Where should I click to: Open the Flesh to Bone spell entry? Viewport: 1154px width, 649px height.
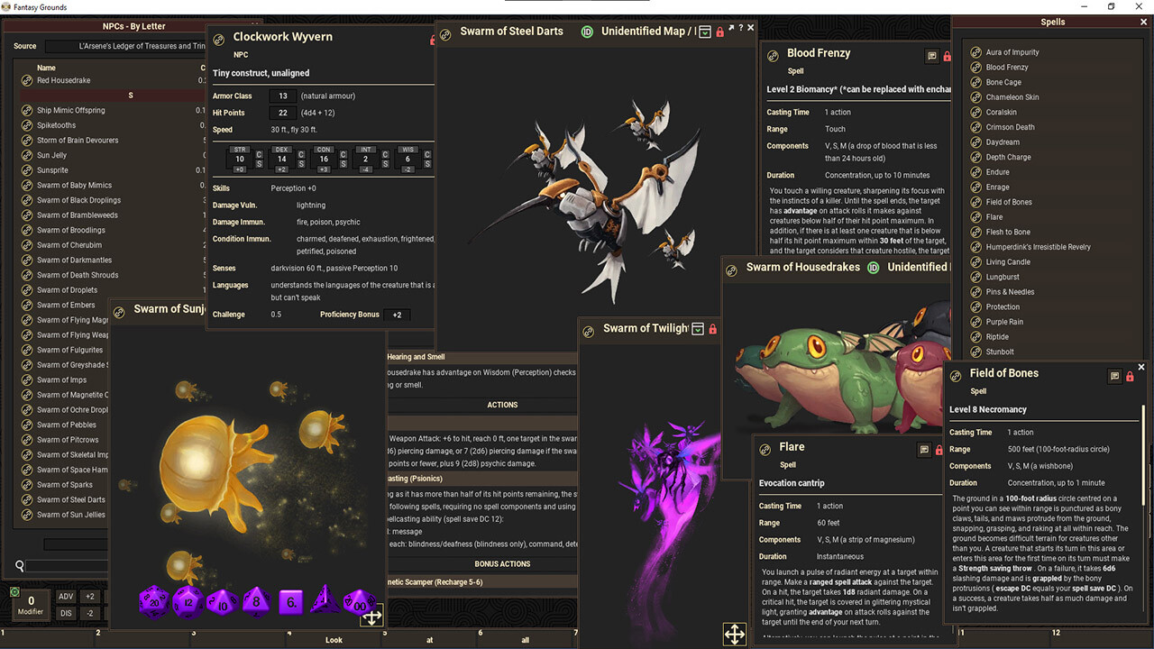[1010, 232]
